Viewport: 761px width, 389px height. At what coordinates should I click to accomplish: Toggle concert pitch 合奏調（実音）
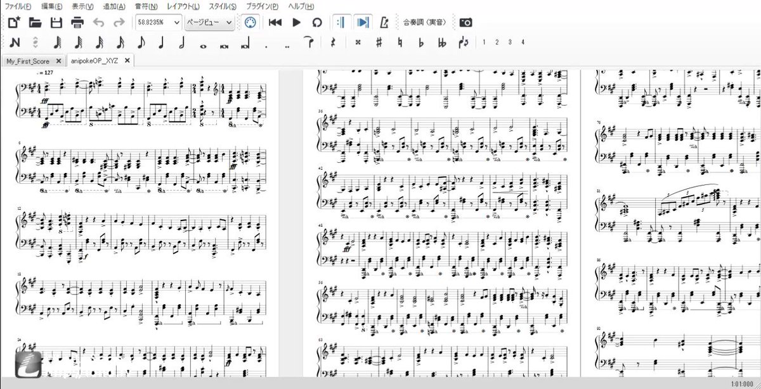click(425, 23)
